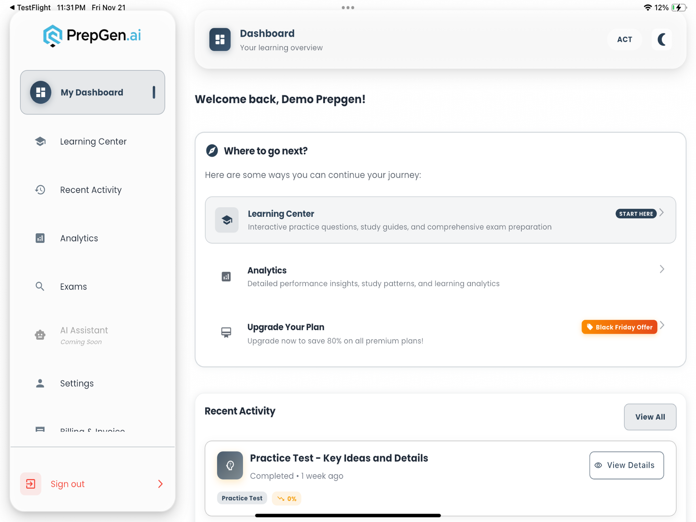Open Recent Activity from the sidebar
This screenshot has height=522, width=696.
click(x=93, y=190)
